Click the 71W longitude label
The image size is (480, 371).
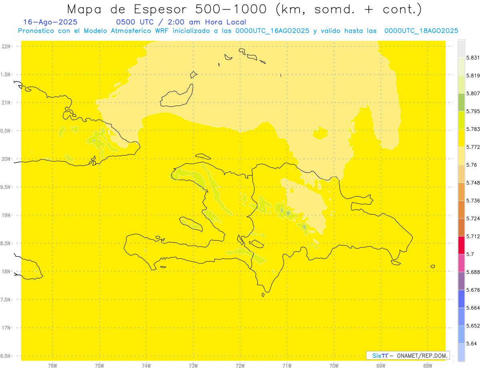pos(287,366)
